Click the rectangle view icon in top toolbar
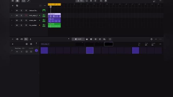The image size is (173, 97). (24, 1)
